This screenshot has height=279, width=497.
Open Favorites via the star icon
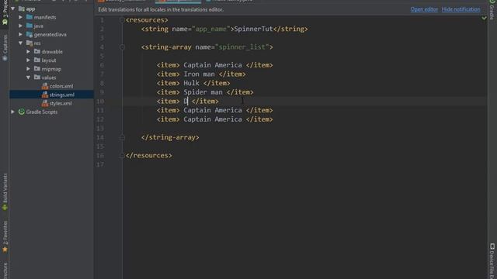click(x=5, y=250)
